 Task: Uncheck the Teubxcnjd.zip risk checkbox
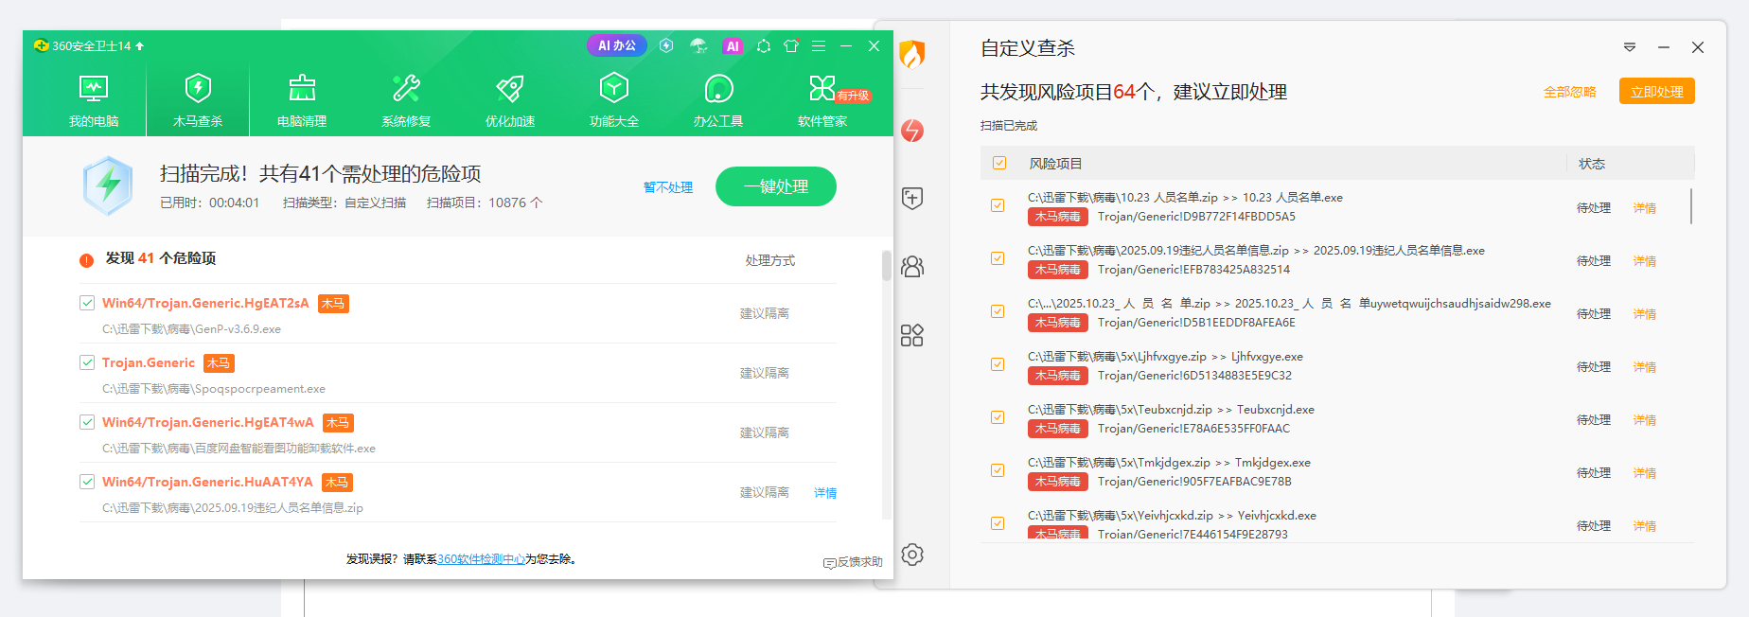(x=998, y=417)
